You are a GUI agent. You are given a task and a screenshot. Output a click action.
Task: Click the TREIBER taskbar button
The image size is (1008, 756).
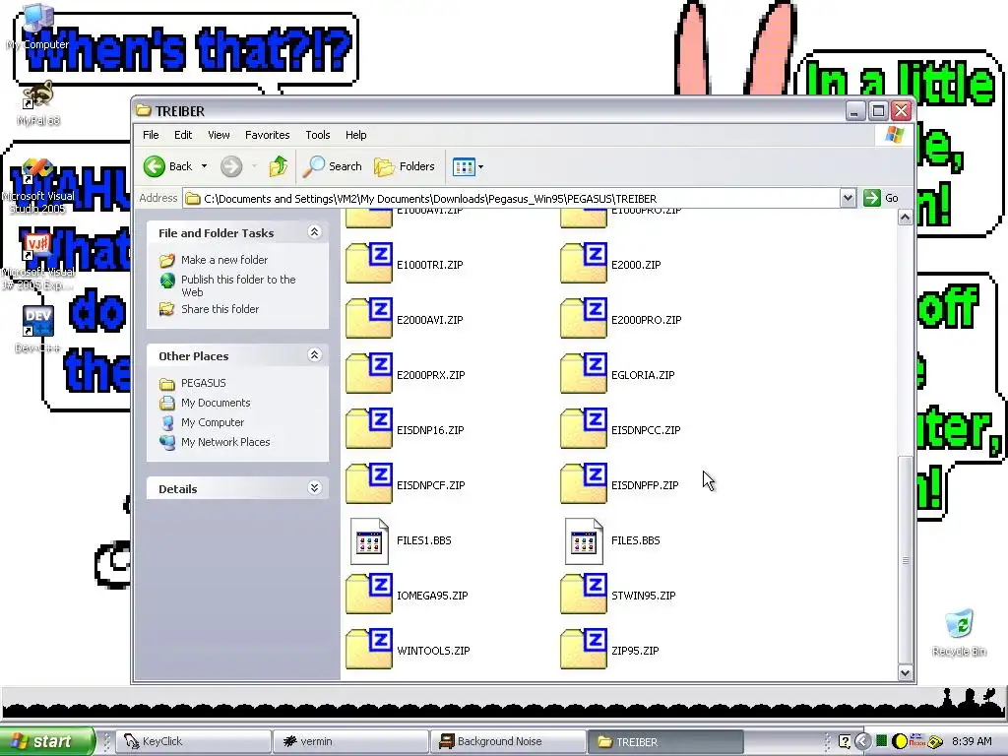click(x=665, y=741)
